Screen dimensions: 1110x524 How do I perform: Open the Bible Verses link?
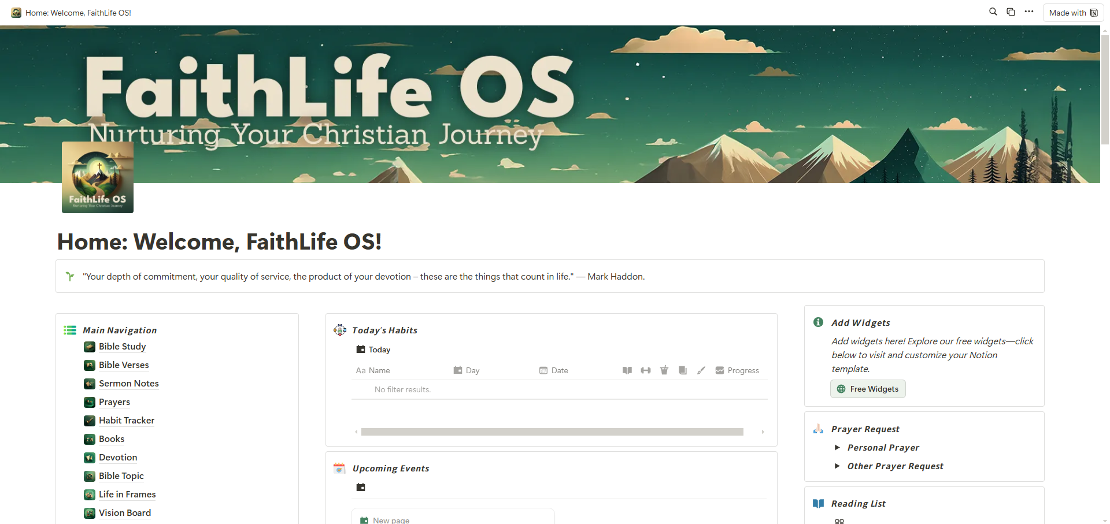coord(124,365)
